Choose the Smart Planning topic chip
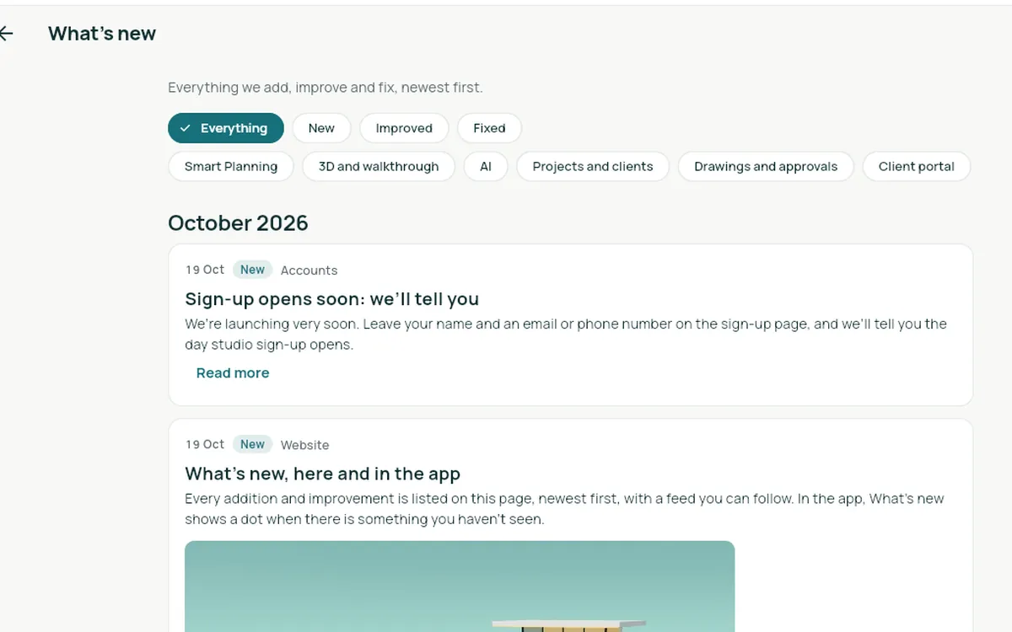Viewport: 1012px width, 632px height. tap(231, 166)
